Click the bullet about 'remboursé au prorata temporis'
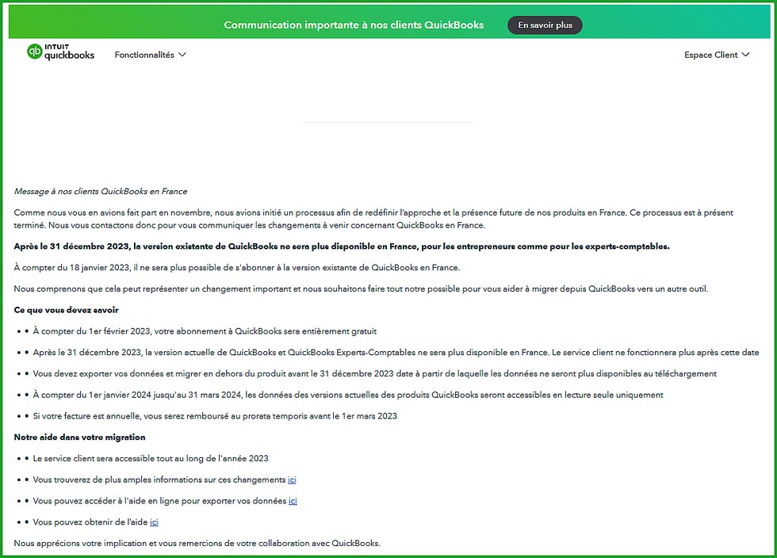This screenshot has height=558, width=777. pyautogui.click(x=214, y=415)
